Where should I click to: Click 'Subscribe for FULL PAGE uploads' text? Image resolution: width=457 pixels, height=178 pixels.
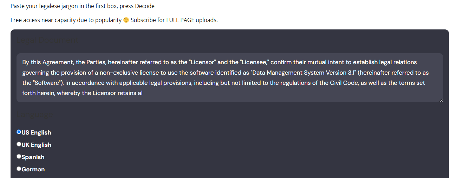pos(174,20)
